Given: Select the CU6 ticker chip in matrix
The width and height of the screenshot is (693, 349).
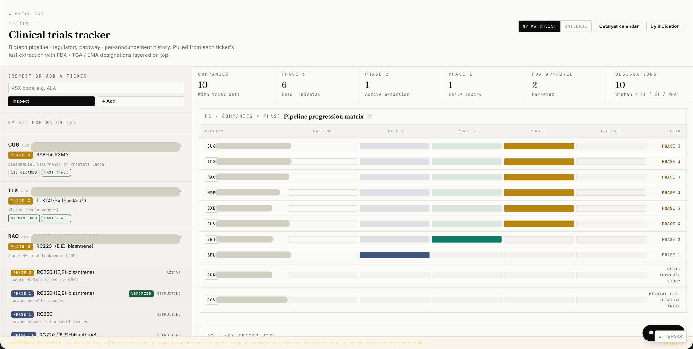Looking at the screenshot, I should (211, 146).
